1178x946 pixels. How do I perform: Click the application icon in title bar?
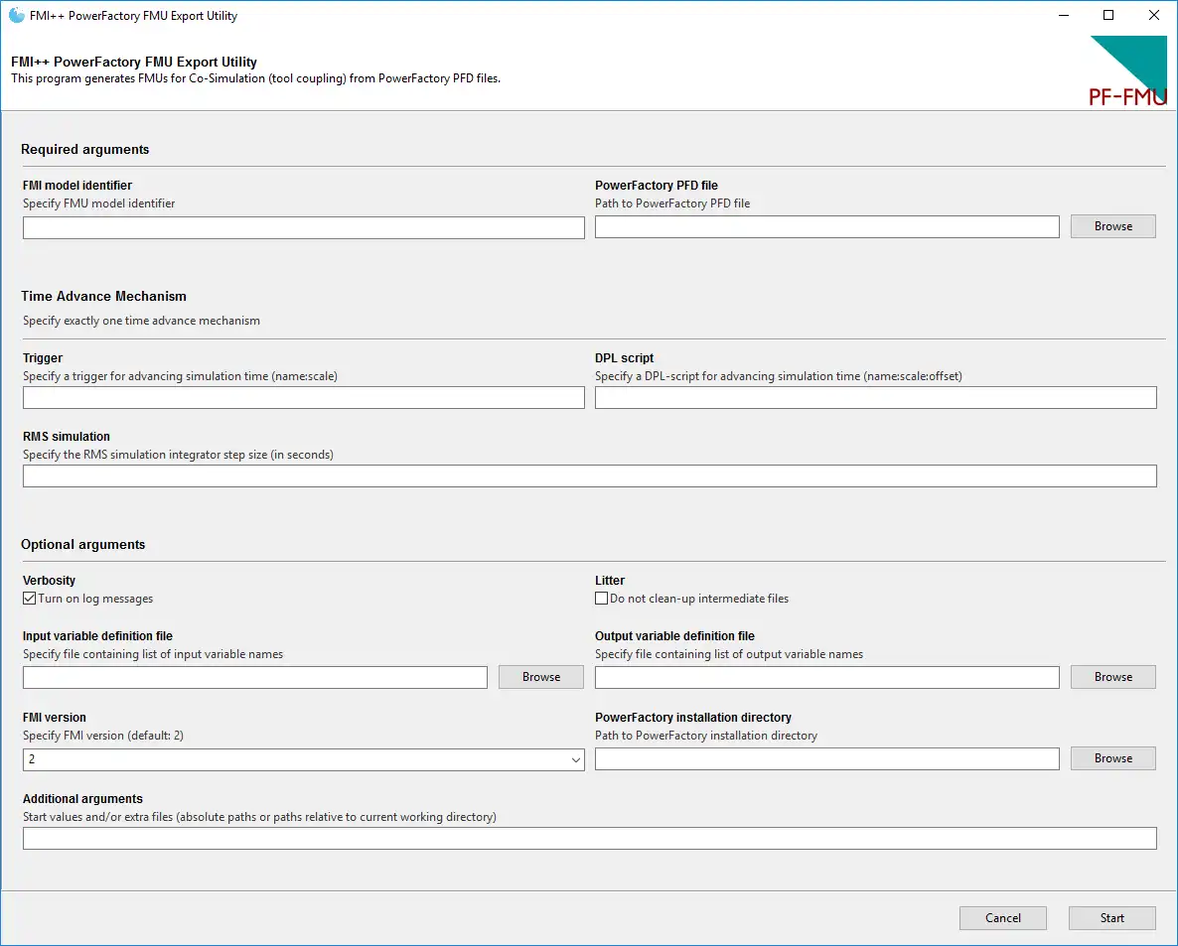click(x=17, y=15)
